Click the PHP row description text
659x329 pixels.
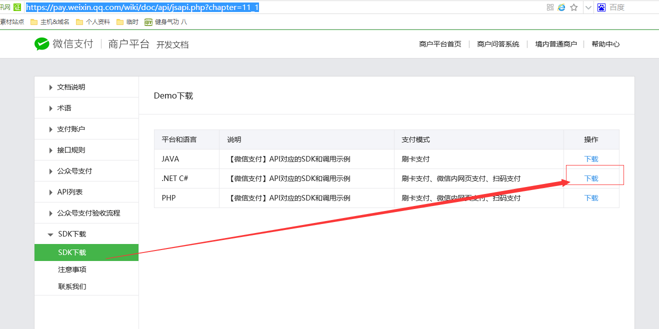coord(288,198)
